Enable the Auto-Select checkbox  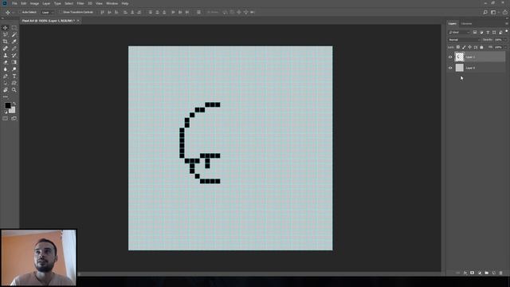coord(19,13)
